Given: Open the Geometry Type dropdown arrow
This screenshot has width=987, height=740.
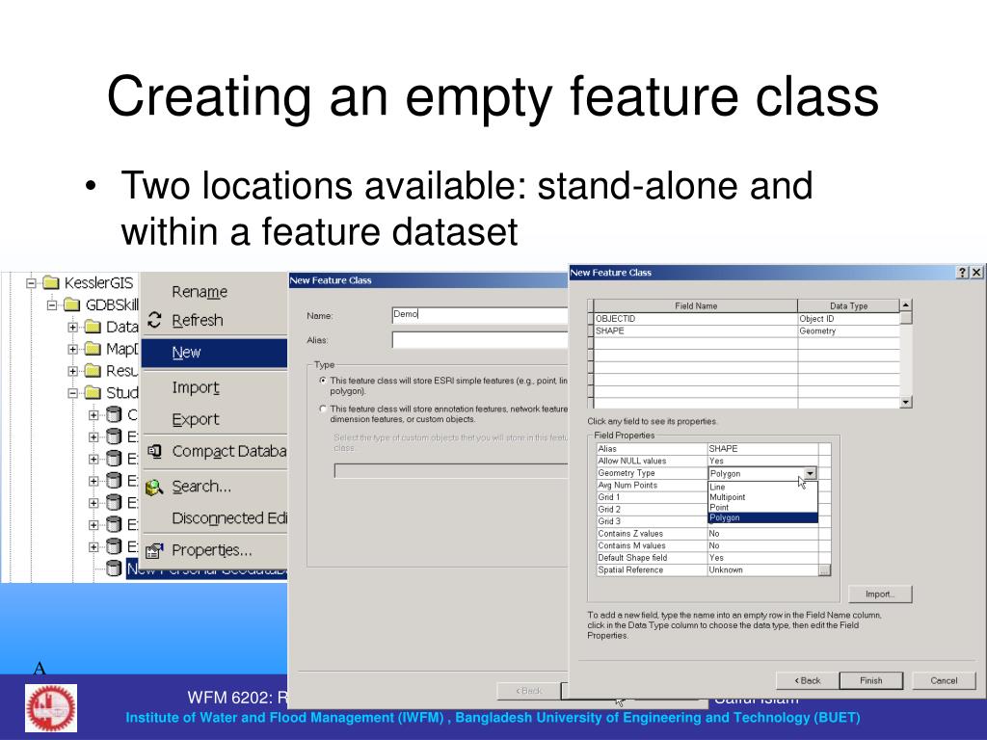Looking at the screenshot, I should [810, 473].
